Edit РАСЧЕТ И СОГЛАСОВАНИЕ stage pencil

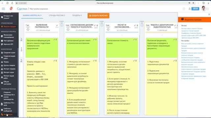(x=135, y=26)
